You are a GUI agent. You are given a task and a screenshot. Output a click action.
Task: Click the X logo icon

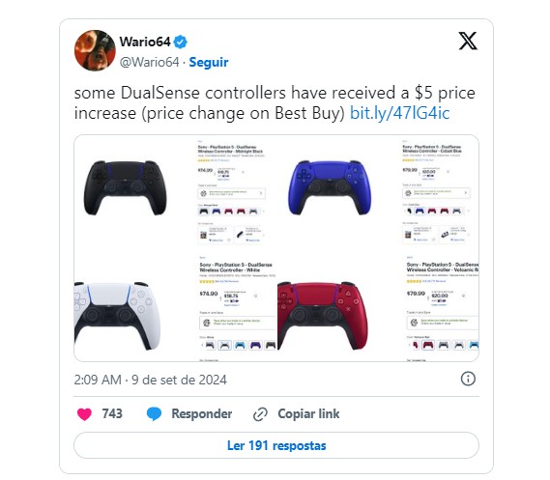point(468,41)
